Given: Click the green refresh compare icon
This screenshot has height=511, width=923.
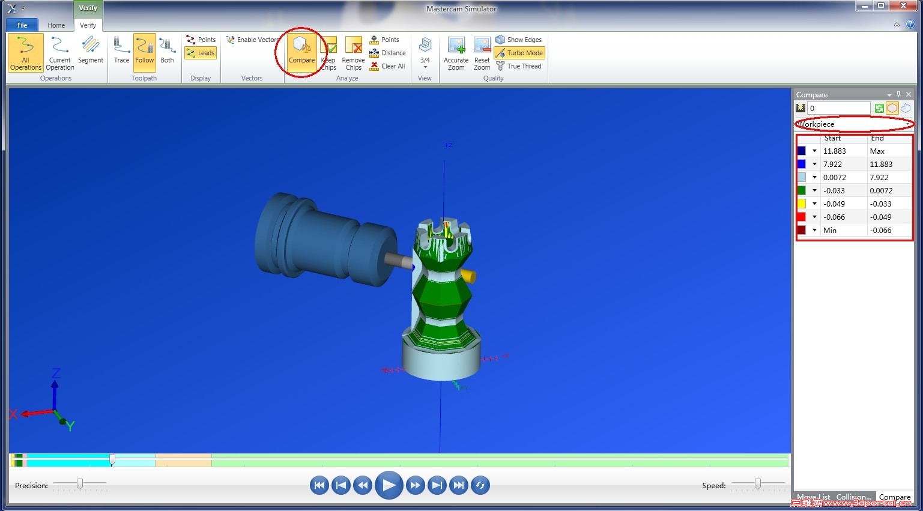Looking at the screenshot, I should pos(879,108).
